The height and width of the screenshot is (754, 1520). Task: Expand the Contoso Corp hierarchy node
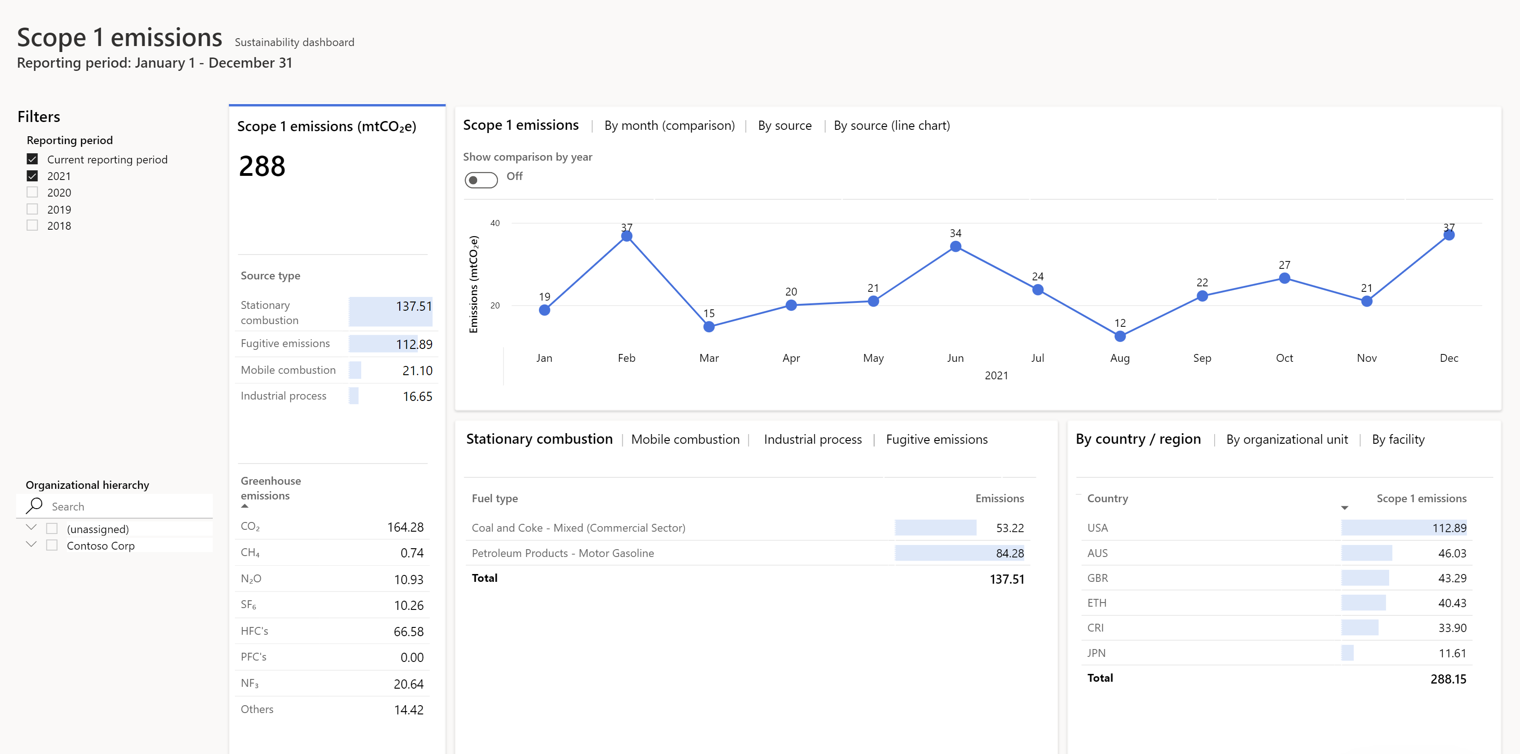pyautogui.click(x=31, y=544)
